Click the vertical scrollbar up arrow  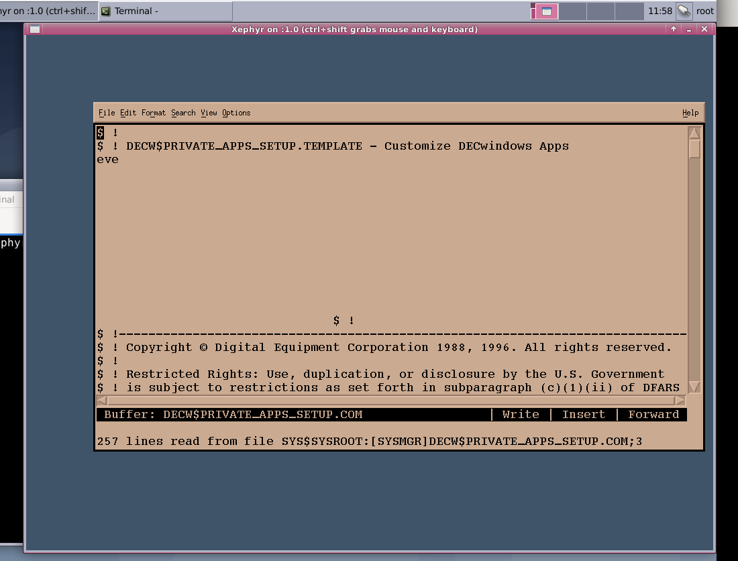pyautogui.click(x=694, y=133)
